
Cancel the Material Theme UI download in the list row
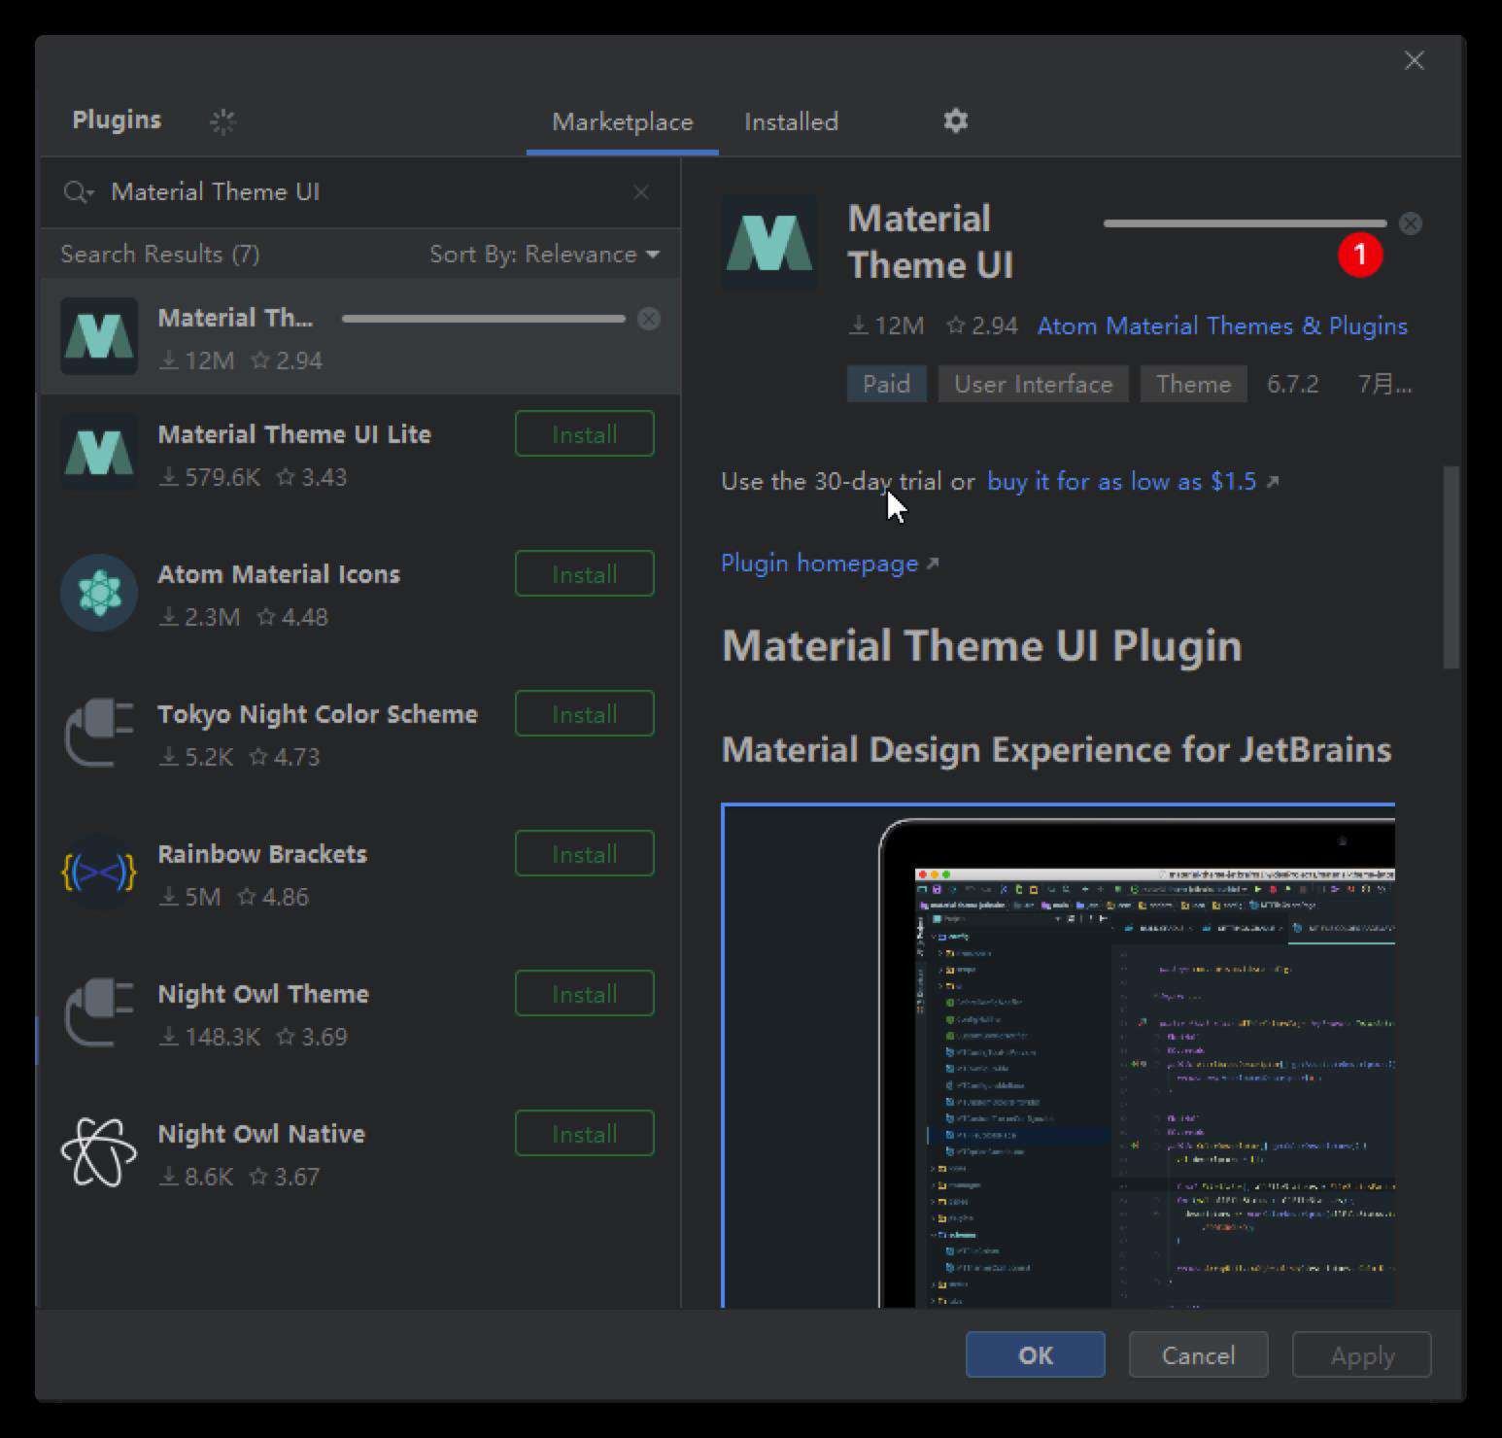649,319
